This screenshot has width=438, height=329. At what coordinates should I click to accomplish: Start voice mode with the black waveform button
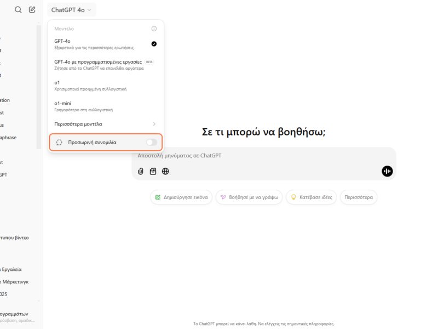click(x=387, y=171)
